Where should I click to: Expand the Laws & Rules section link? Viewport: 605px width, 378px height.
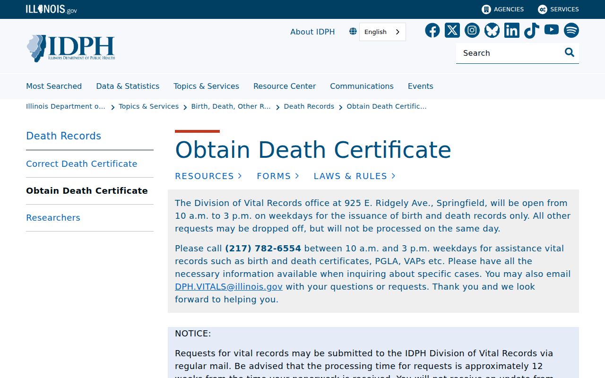click(x=354, y=176)
